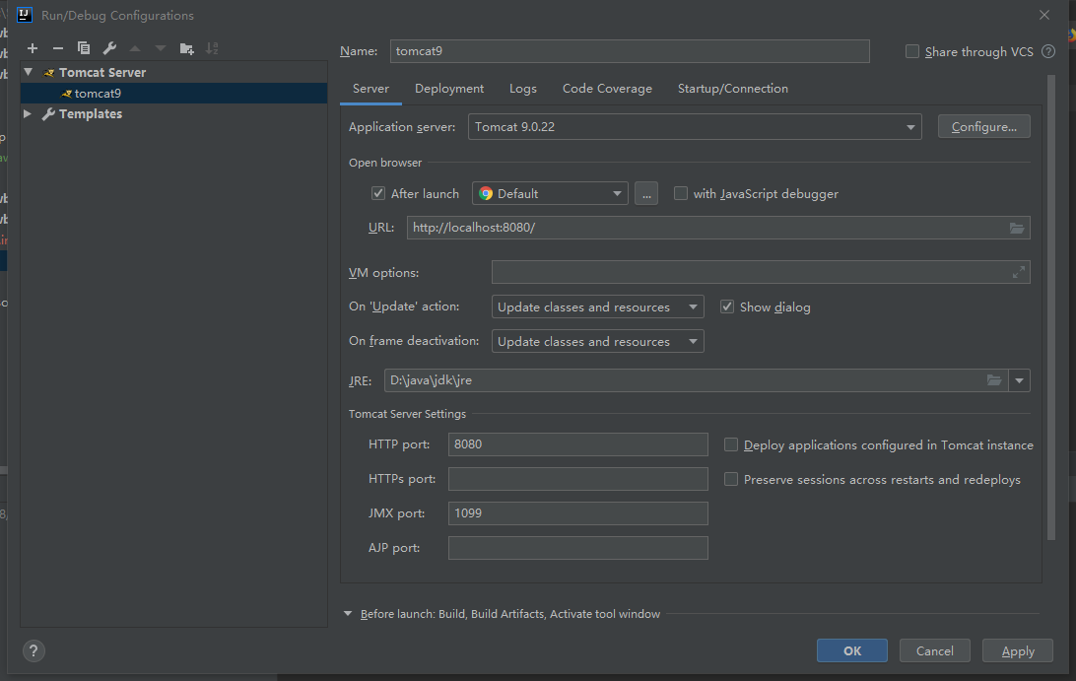Viewport: 1076px width, 681px height.
Task: Uncheck the After launch checkbox
Action: pyautogui.click(x=378, y=194)
